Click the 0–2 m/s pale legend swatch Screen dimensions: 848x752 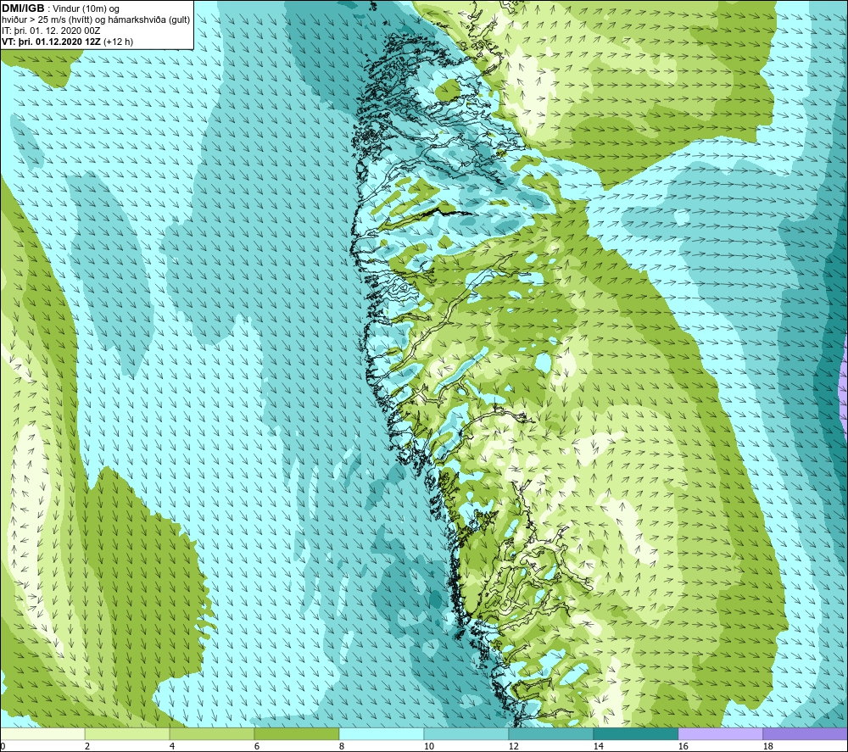tap(42, 733)
